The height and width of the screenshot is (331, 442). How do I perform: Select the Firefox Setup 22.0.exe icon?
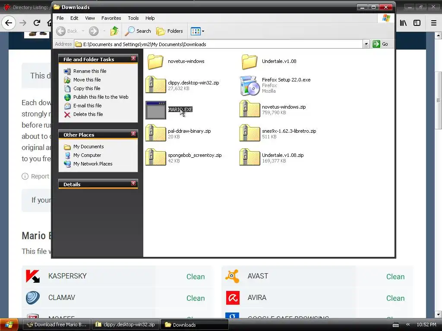click(249, 86)
